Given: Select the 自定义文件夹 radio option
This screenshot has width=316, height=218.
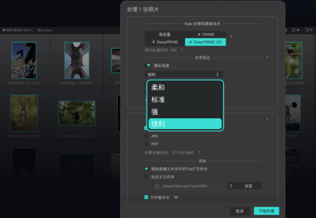Looking at the screenshot, I should tap(147, 177).
